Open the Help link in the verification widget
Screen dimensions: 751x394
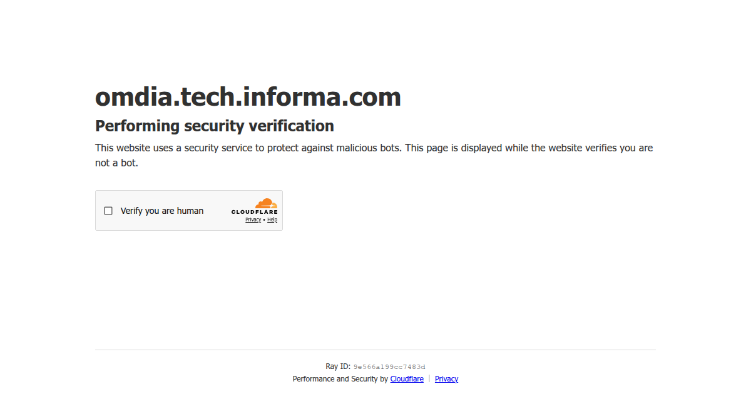[272, 220]
